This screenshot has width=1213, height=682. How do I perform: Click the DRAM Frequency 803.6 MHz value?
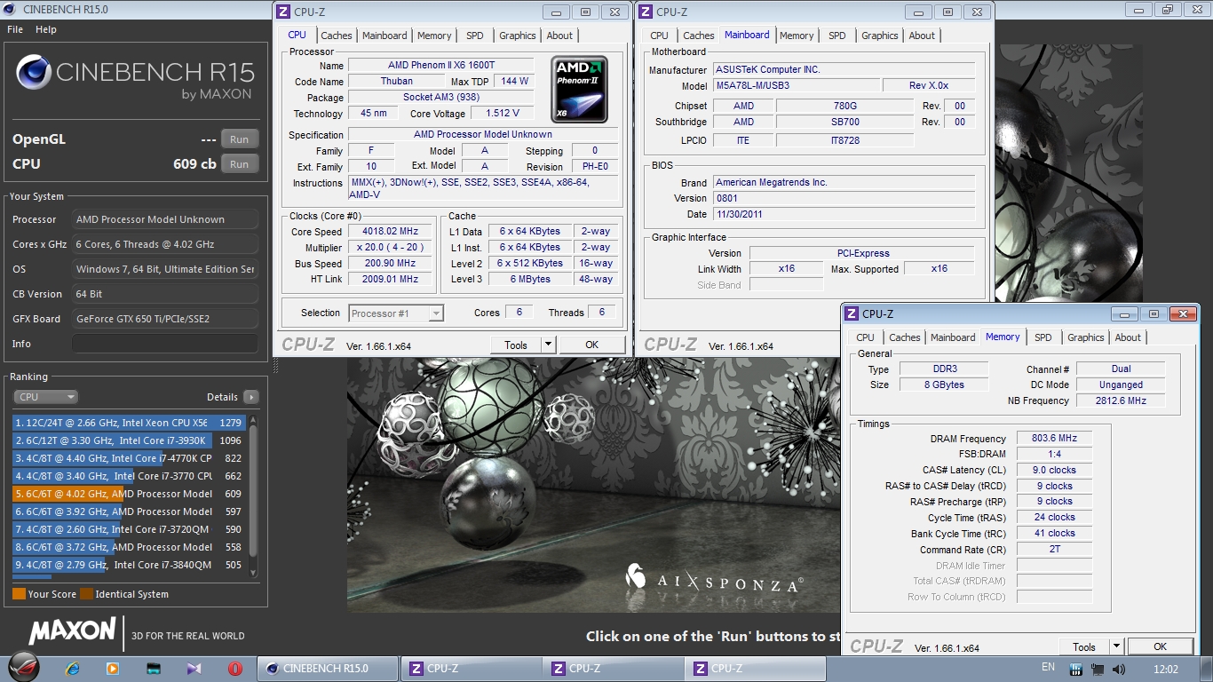1054,439
